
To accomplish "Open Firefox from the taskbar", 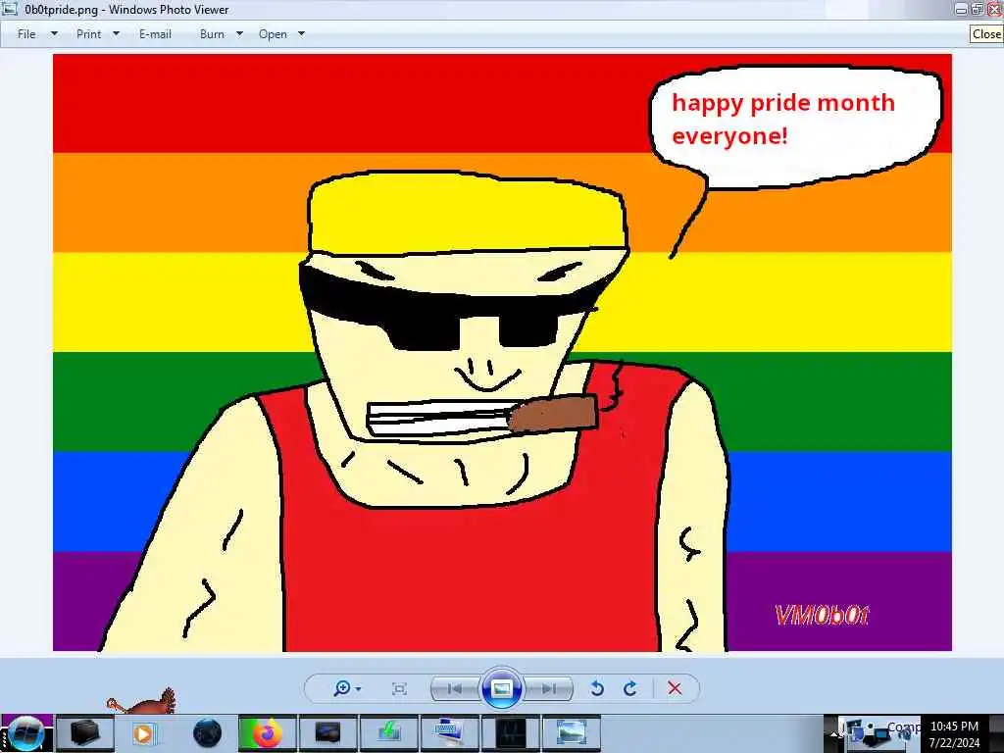I will coord(267,733).
